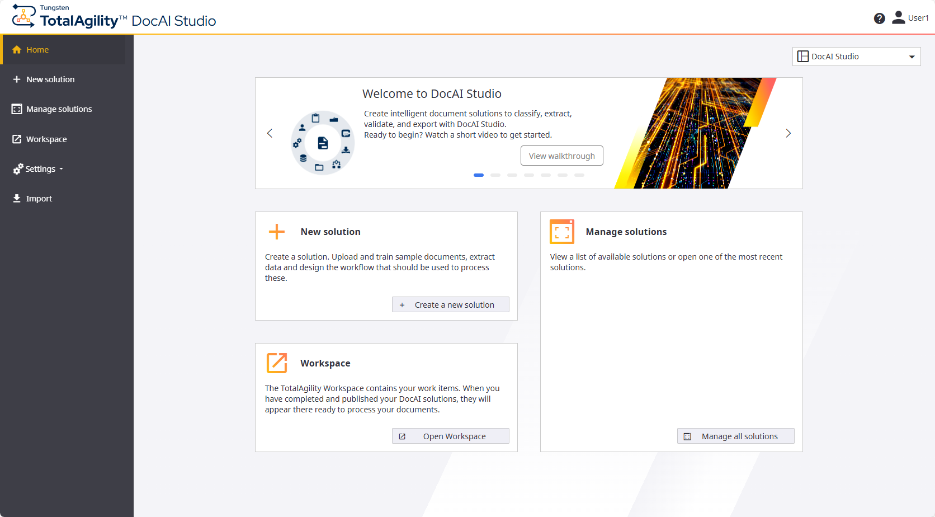Expand the Settings menu in the sidebar
Image resolution: width=935 pixels, height=517 pixels.
point(37,168)
